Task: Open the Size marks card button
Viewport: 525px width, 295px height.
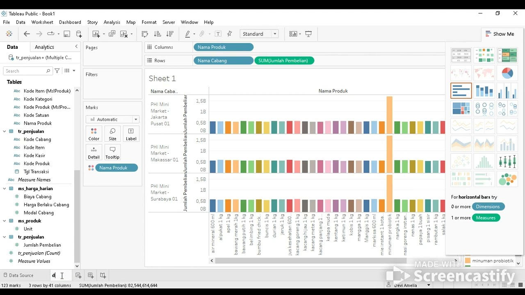Action: pyautogui.click(x=112, y=134)
